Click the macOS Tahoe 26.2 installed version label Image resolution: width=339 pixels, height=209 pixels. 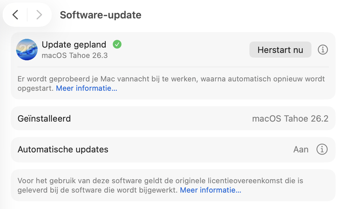291,118
